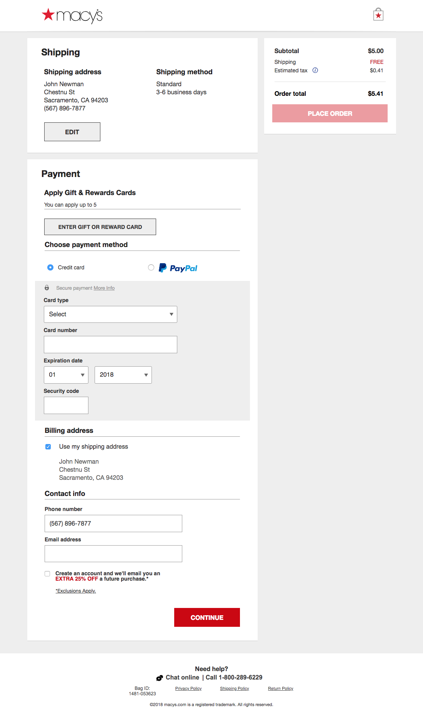This screenshot has height=713, width=423.
Task: Click the estimated tax info icon
Action: pyautogui.click(x=315, y=70)
